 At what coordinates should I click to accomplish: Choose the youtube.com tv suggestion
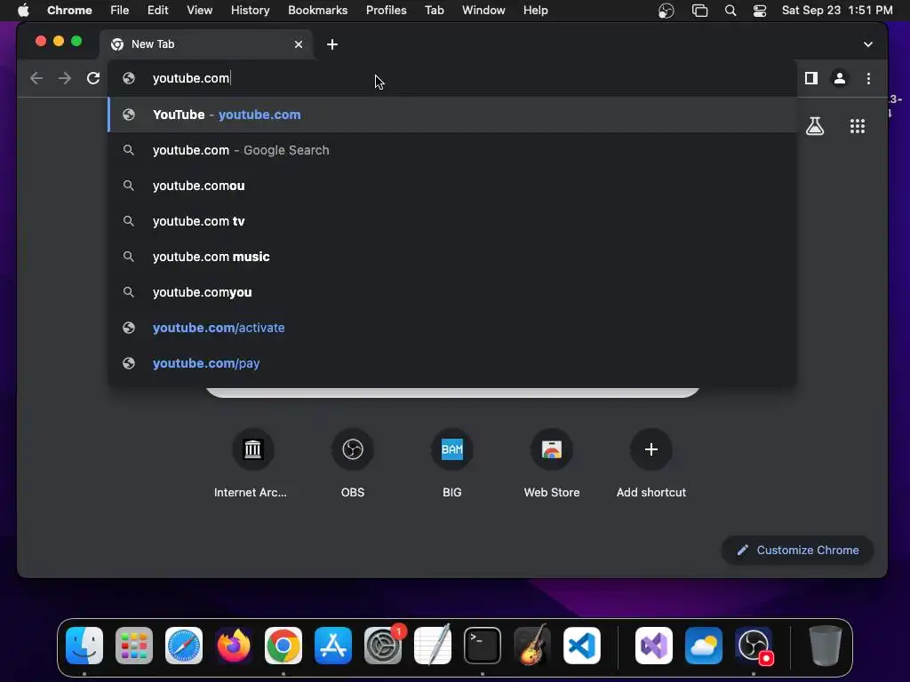click(452, 221)
